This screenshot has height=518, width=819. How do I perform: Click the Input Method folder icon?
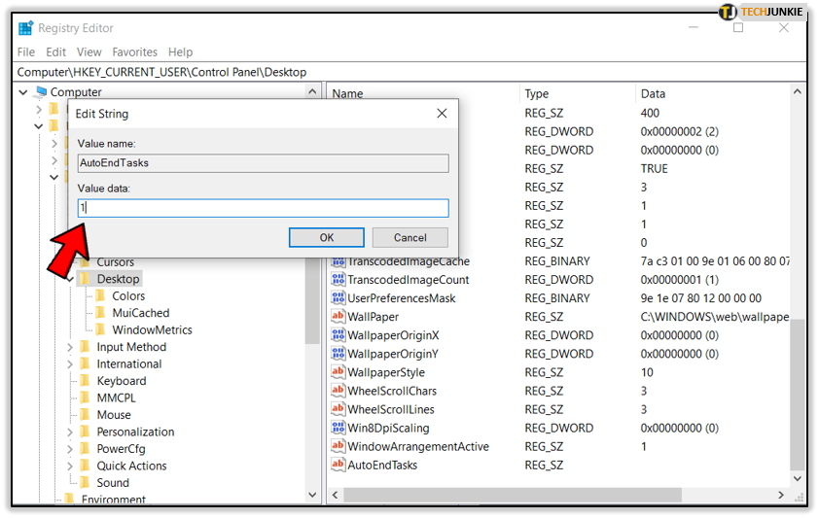(86, 347)
